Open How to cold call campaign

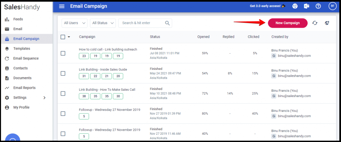tap(108, 50)
